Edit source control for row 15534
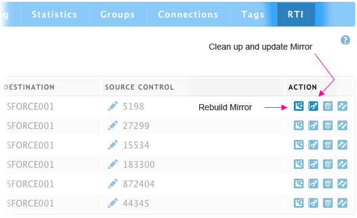 [113, 145]
